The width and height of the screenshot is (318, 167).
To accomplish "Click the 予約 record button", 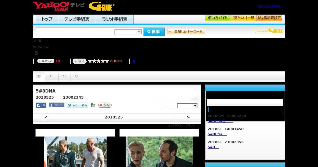I will tap(105, 105).
